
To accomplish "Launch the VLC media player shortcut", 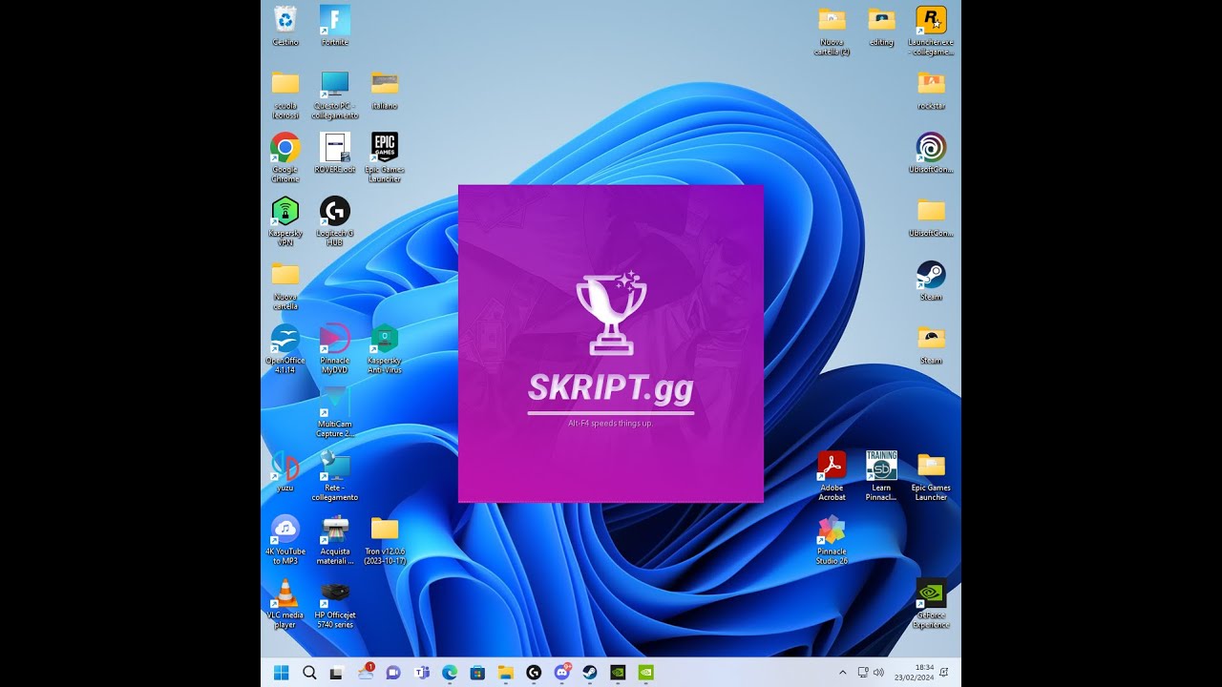I will pos(285,603).
